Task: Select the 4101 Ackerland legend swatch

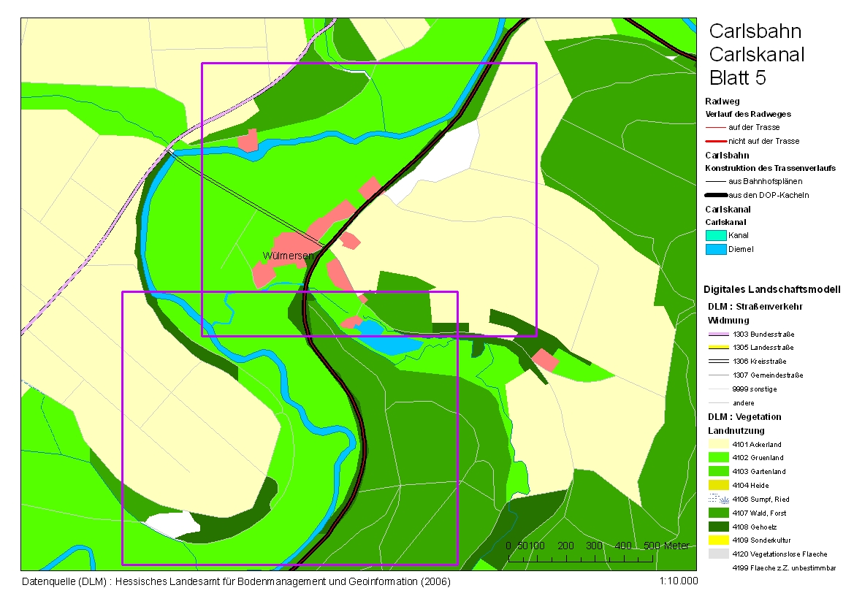Action: 717,444
